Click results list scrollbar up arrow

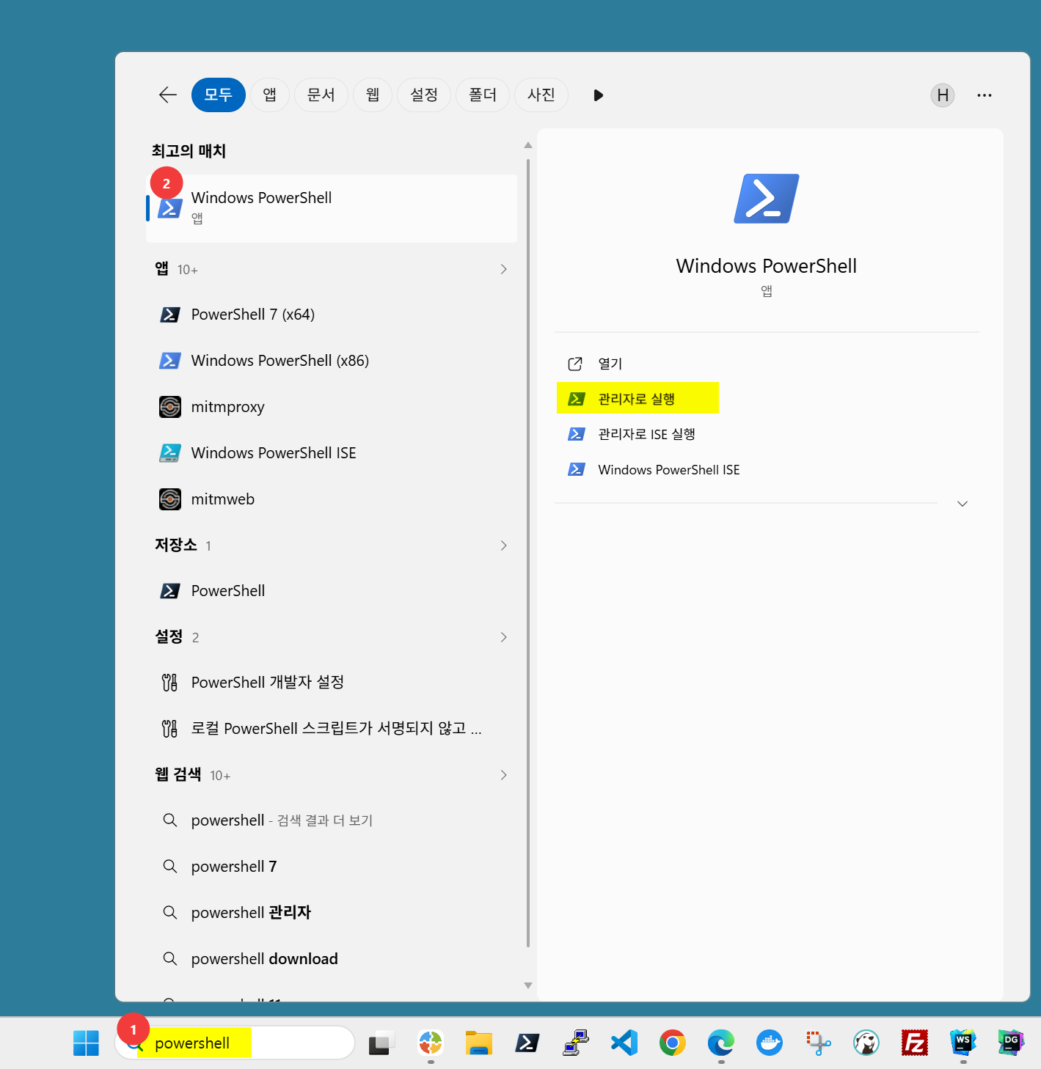pyautogui.click(x=528, y=145)
